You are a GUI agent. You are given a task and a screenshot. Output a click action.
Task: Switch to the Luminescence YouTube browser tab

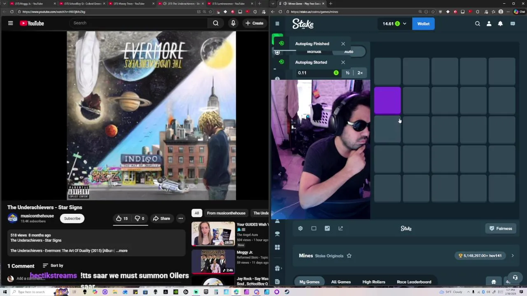coord(230,4)
